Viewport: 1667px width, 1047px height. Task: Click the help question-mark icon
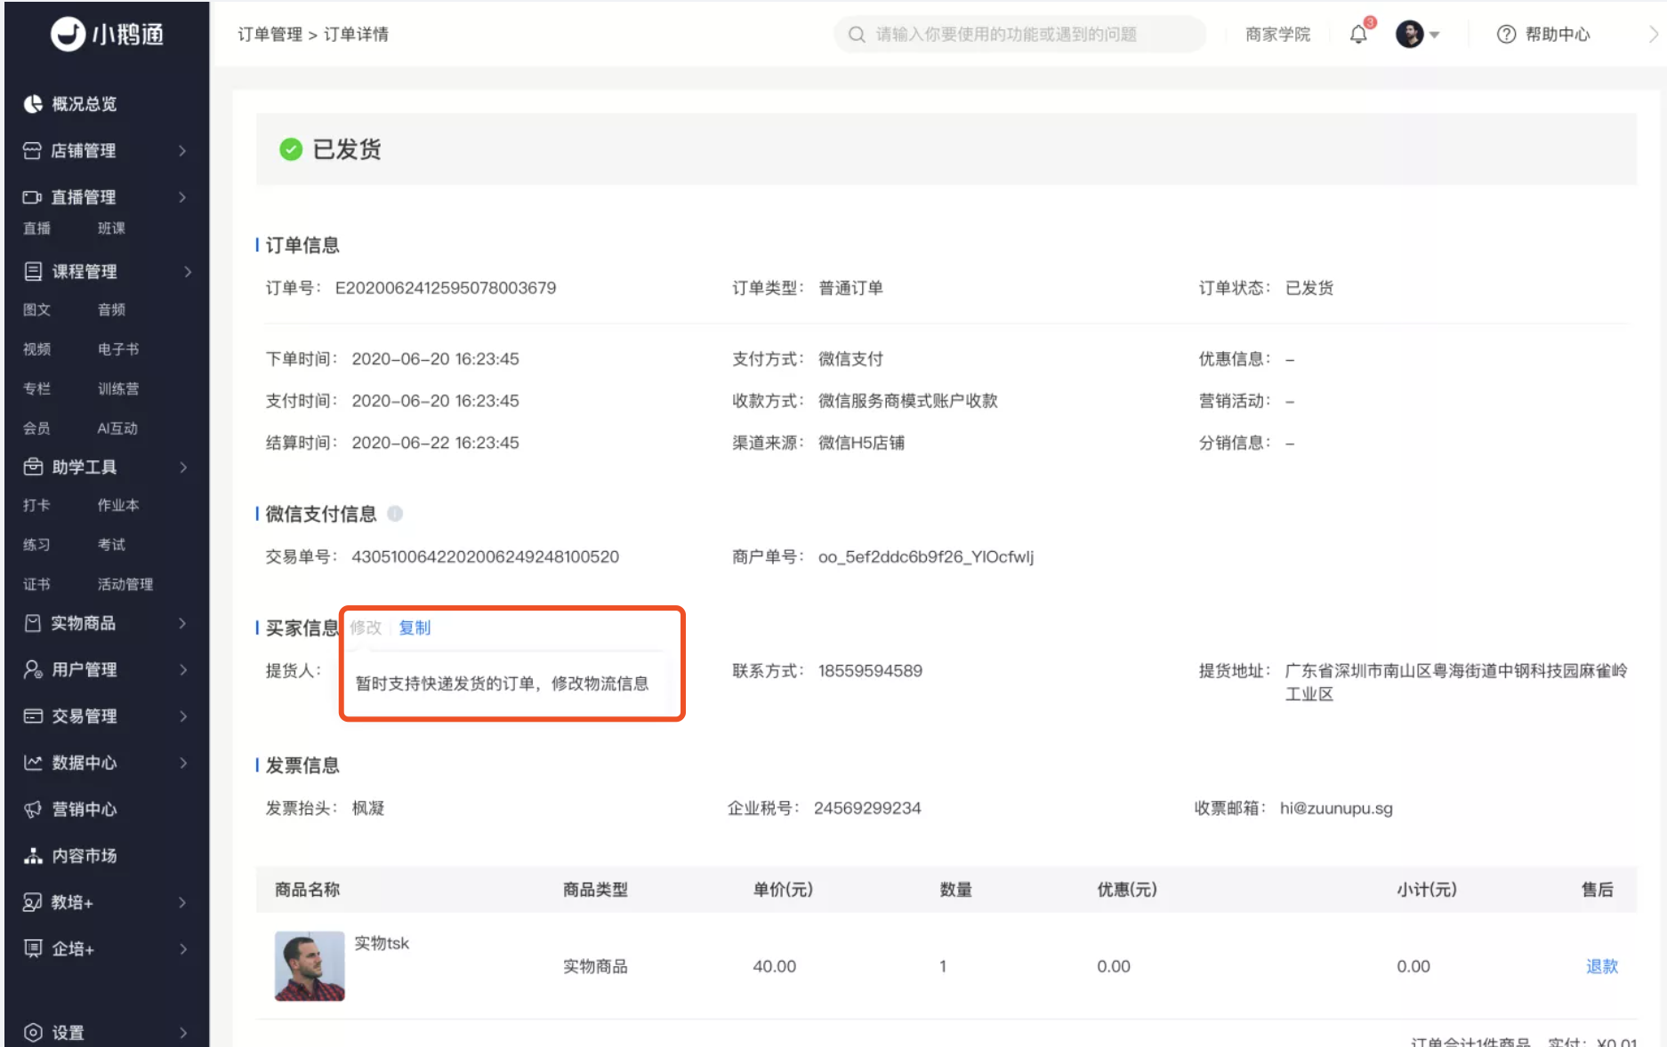pos(1506,35)
